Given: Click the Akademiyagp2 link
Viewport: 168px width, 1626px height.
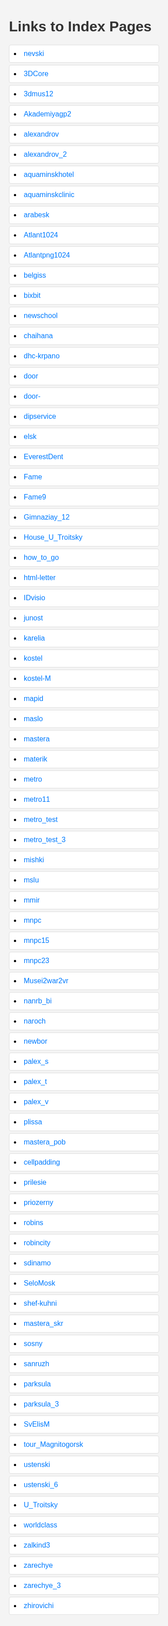Looking at the screenshot, I should (x=47, y=114).
